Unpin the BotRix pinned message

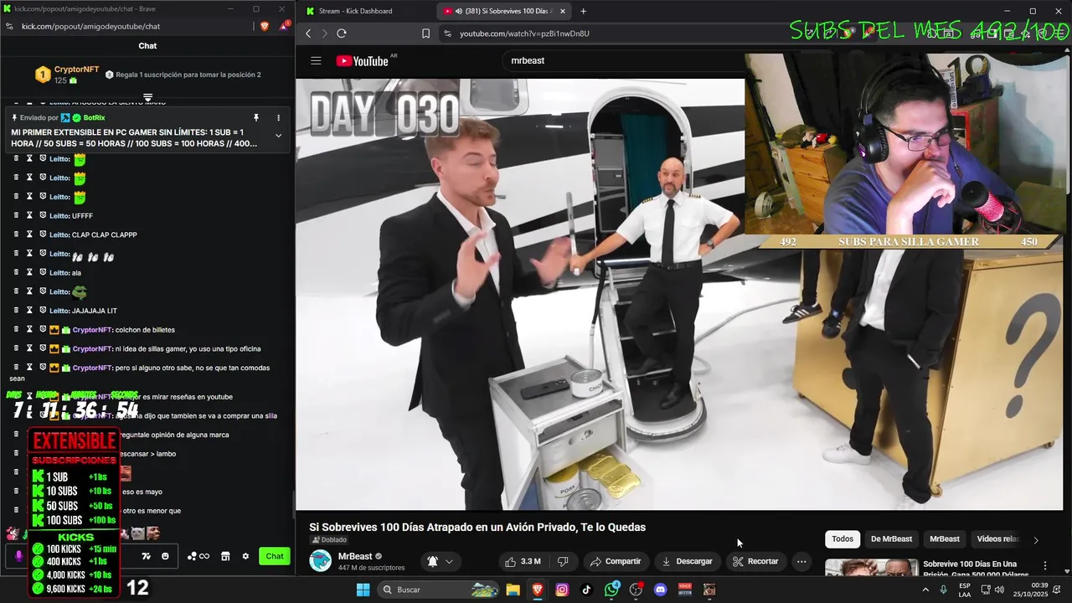tap(256, 118)
